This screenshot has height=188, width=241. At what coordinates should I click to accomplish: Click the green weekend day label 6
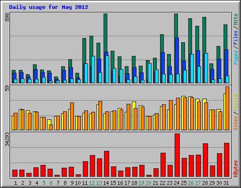click(x=51, y=183)
